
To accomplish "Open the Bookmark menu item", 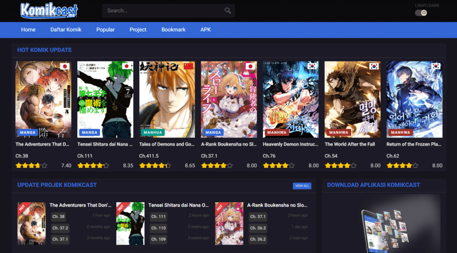I will [174, 30].
